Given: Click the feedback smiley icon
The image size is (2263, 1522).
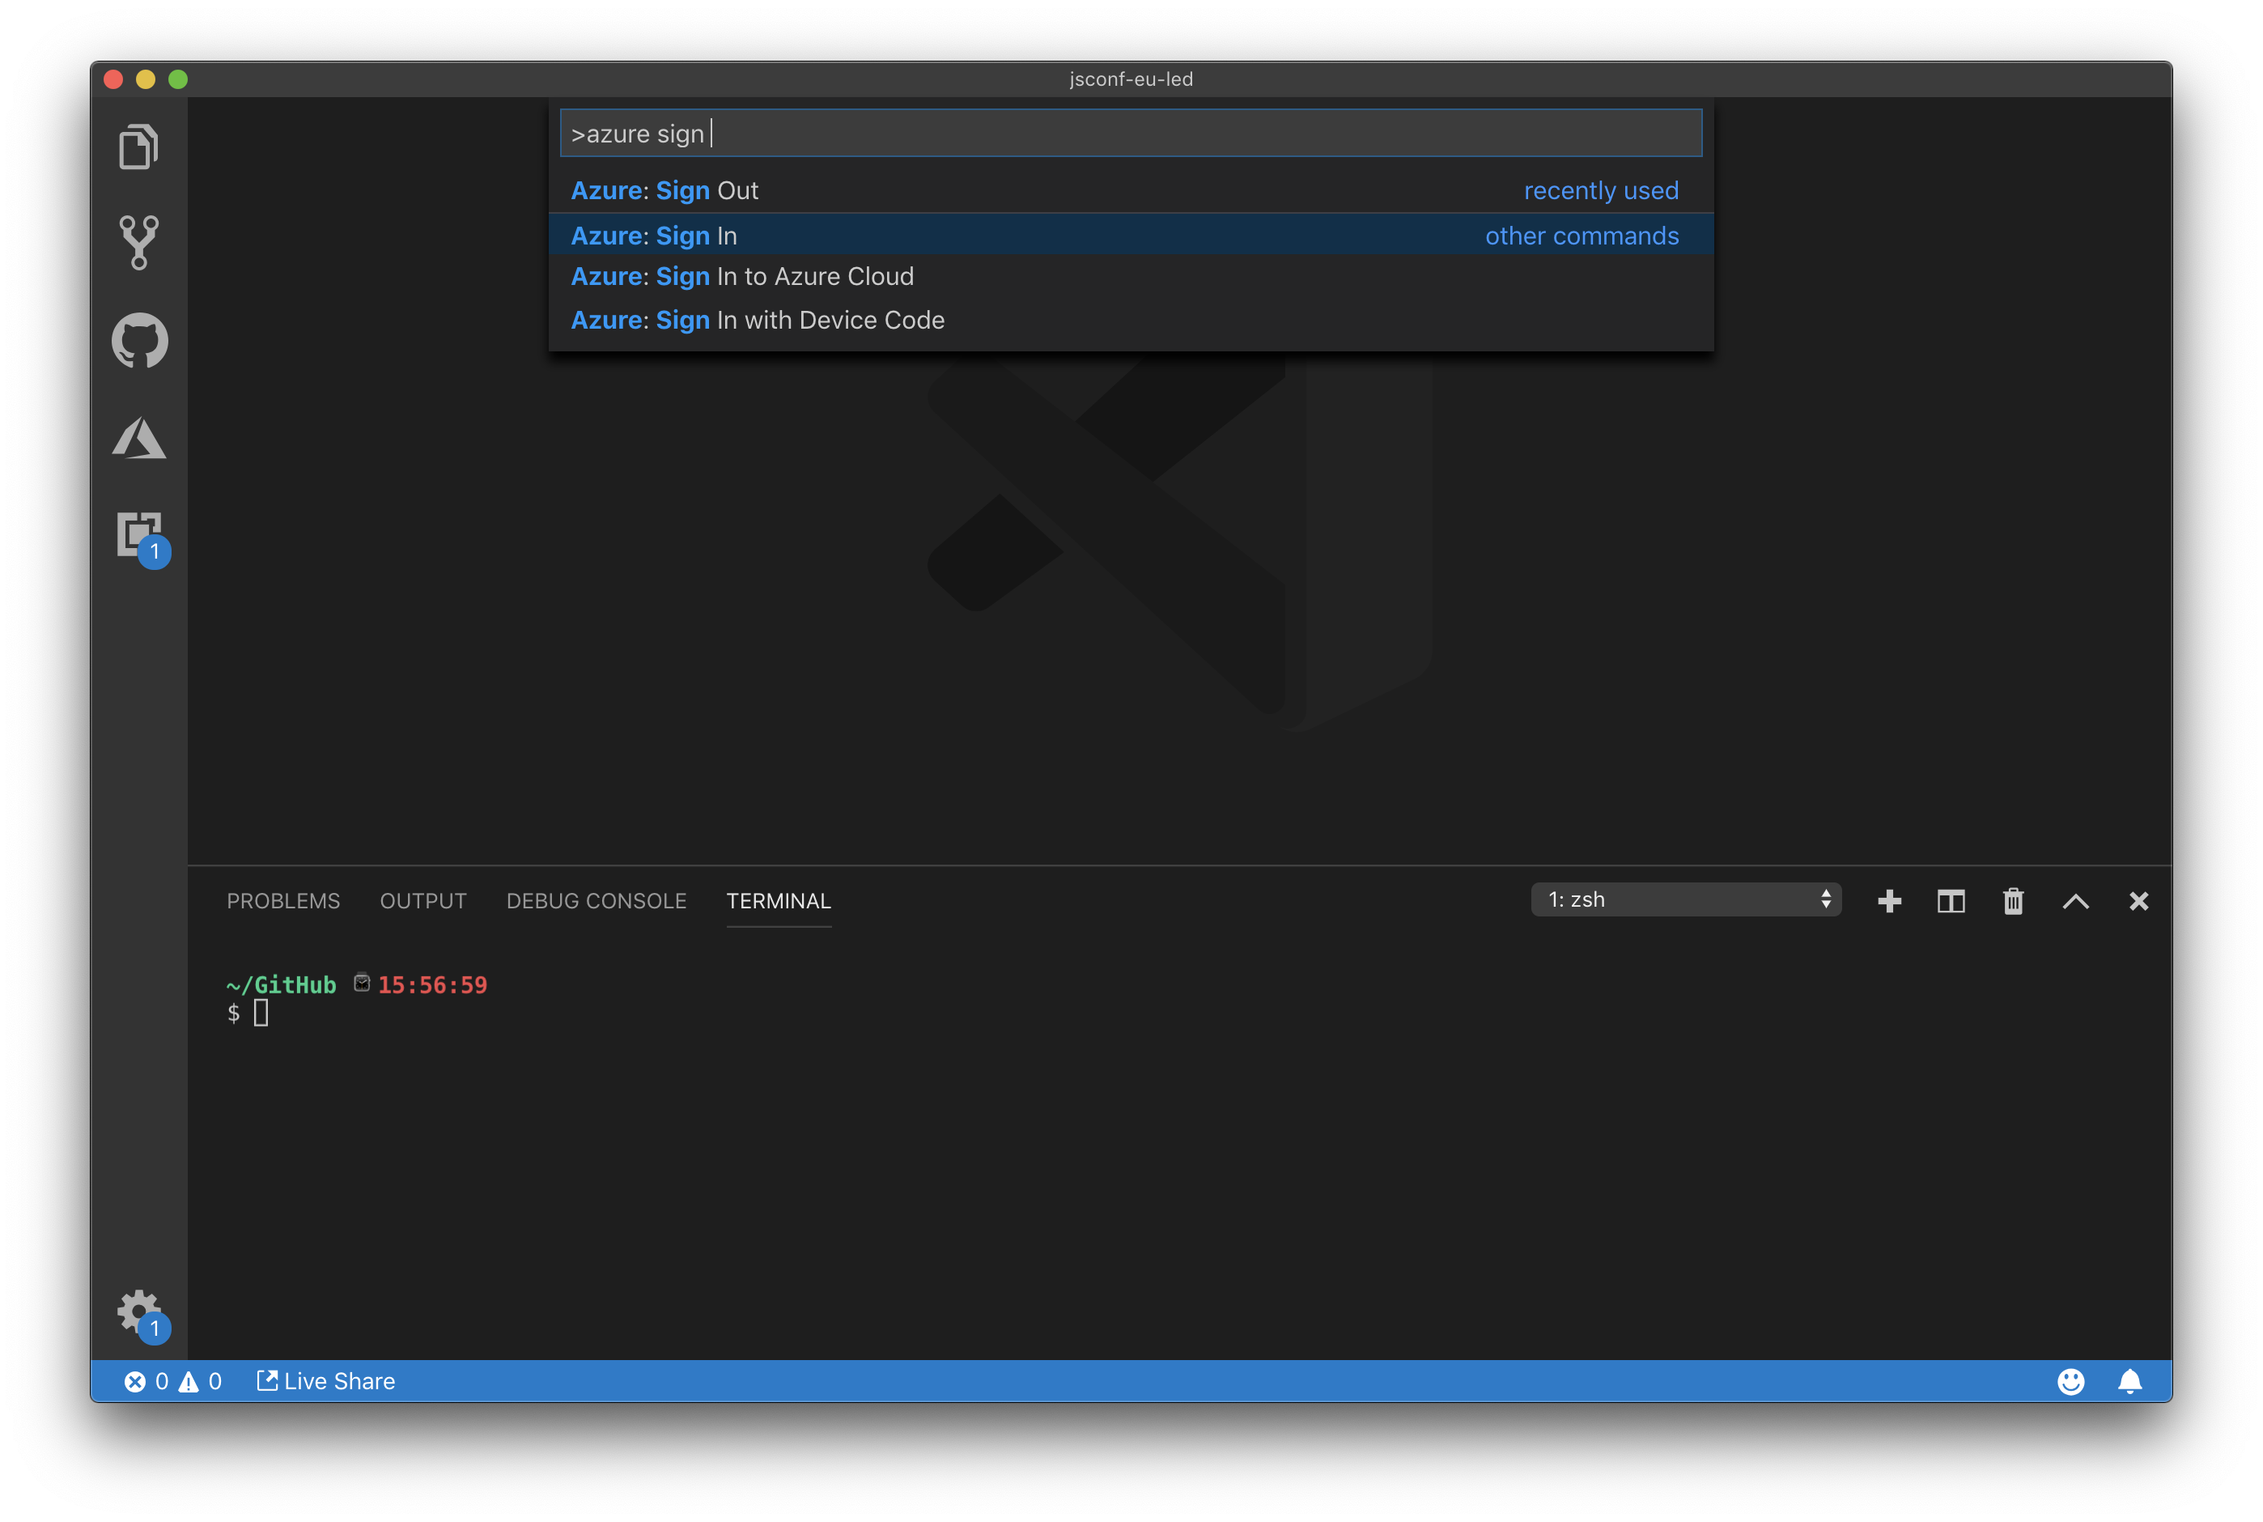Looking at the screenshot, I should [2070, 1381].
